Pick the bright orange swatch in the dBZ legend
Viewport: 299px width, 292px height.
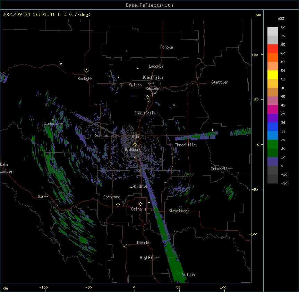pyautogui.click(x=273, y=57)
